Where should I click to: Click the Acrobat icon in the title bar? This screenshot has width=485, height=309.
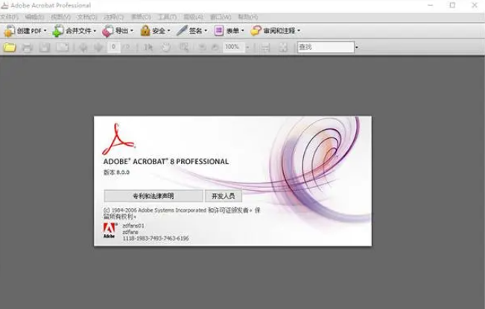pyautogui.click(x=4, y=5)
